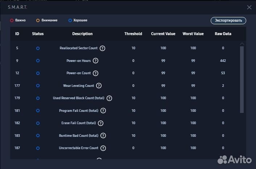Show info about Erase Fail Count
The height and width of the screenshot is (169, 256).
pyautogui.click(x=101, y=123)
